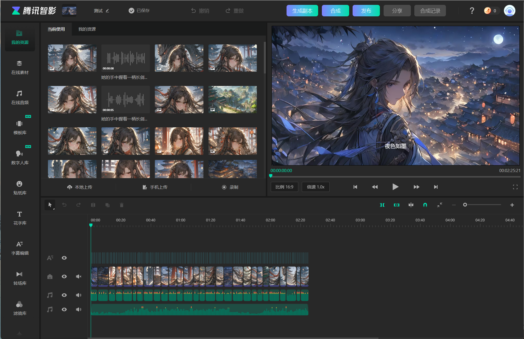Click the delete trash icon in timeline toolbar

pyautogui.click(x=121, y=205)
